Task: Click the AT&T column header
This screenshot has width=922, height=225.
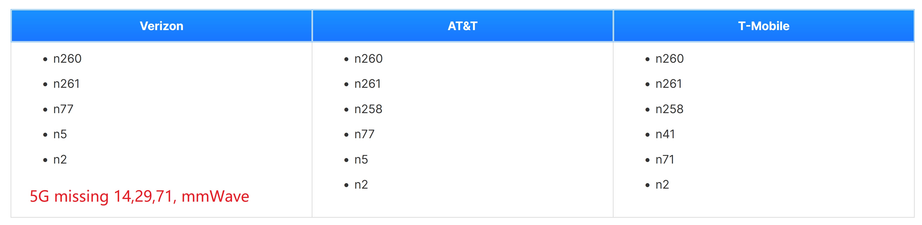Action: (x=462, y=26)
